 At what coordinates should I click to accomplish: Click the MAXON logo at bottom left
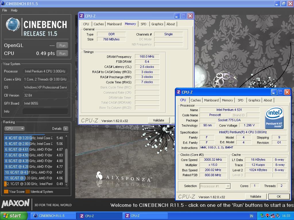(16, 204)
